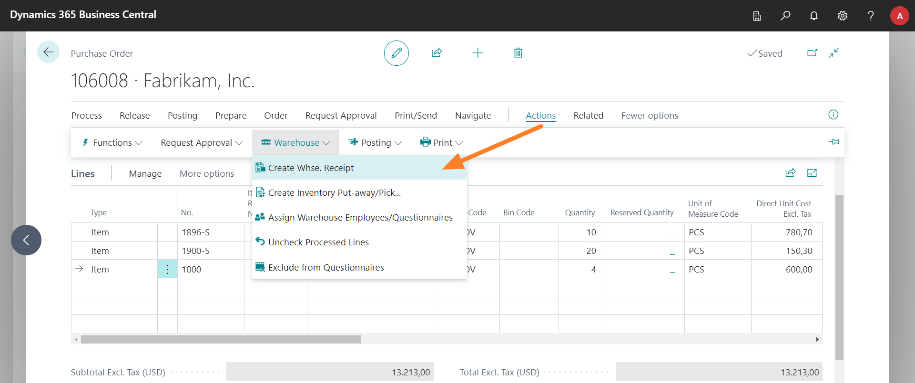Click the quantity cell showing 4
This screenshot has height=383, width=915.
pos(582,269)
